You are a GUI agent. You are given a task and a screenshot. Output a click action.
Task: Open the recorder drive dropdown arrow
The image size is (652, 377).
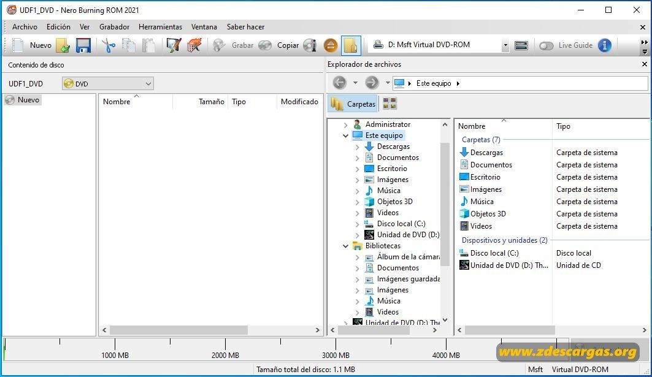pyautogui.click(x=505, y=45)
